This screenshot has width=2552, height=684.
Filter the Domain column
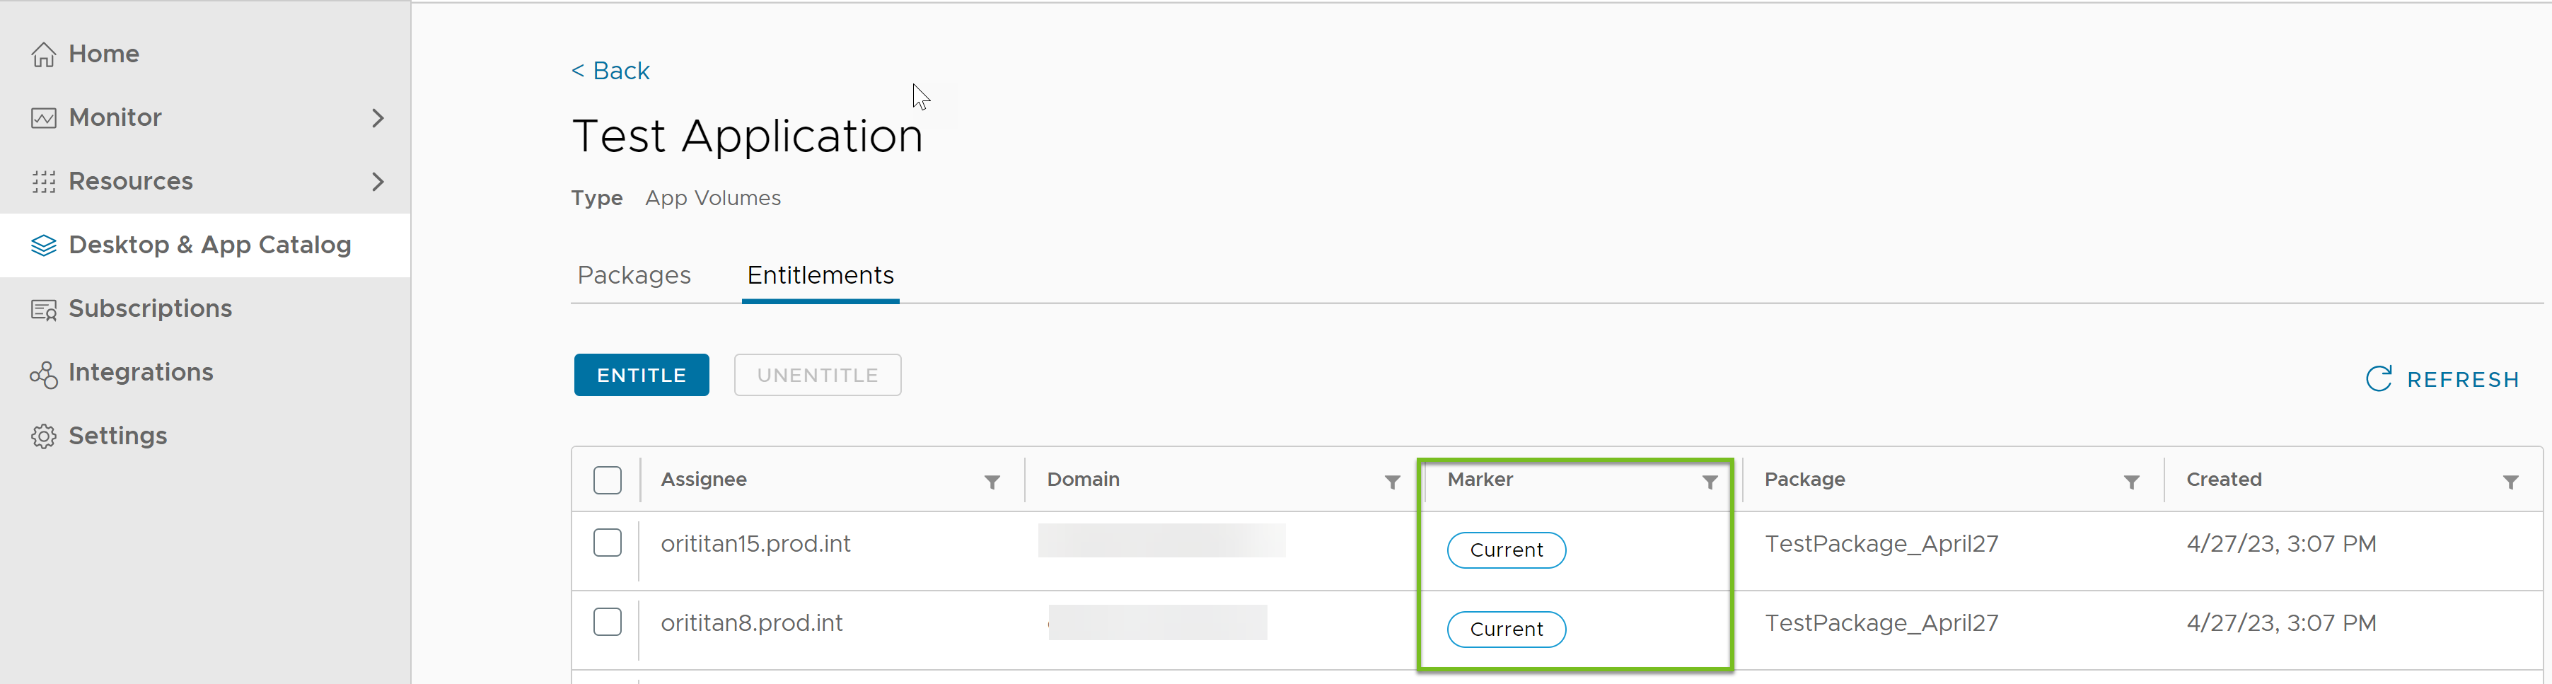1392,482
